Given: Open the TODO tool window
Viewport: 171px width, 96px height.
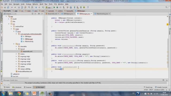Looking at the screenshot, I should click(x=7, y=87).
